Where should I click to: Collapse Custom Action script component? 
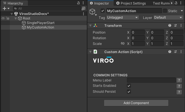pos(90,52)
